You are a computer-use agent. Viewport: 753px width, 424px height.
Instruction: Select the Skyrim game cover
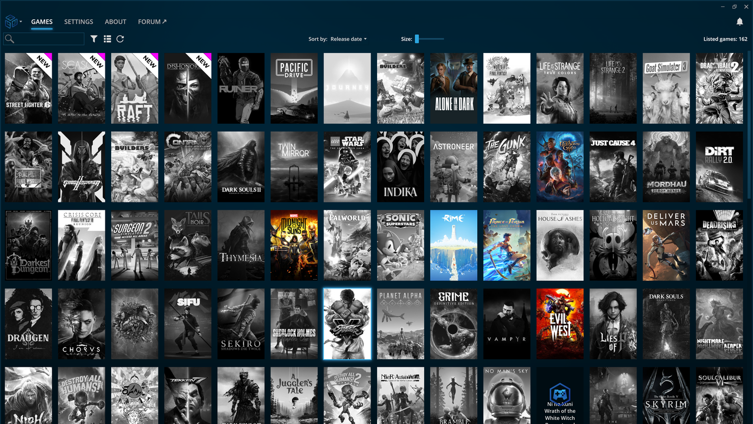pyautogui.click(x=666, y=396)
